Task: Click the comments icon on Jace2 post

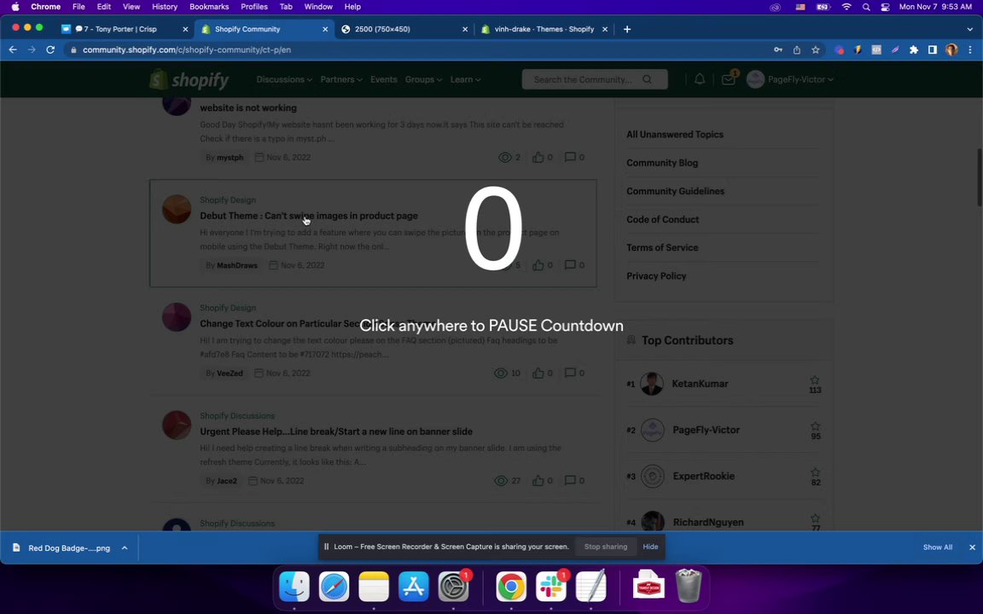Action: click(x=570, y=481)
